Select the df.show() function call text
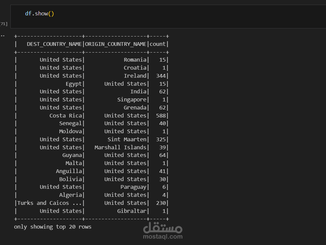The width and height of the screenshot is (326, 245). [x=39, y=14]
